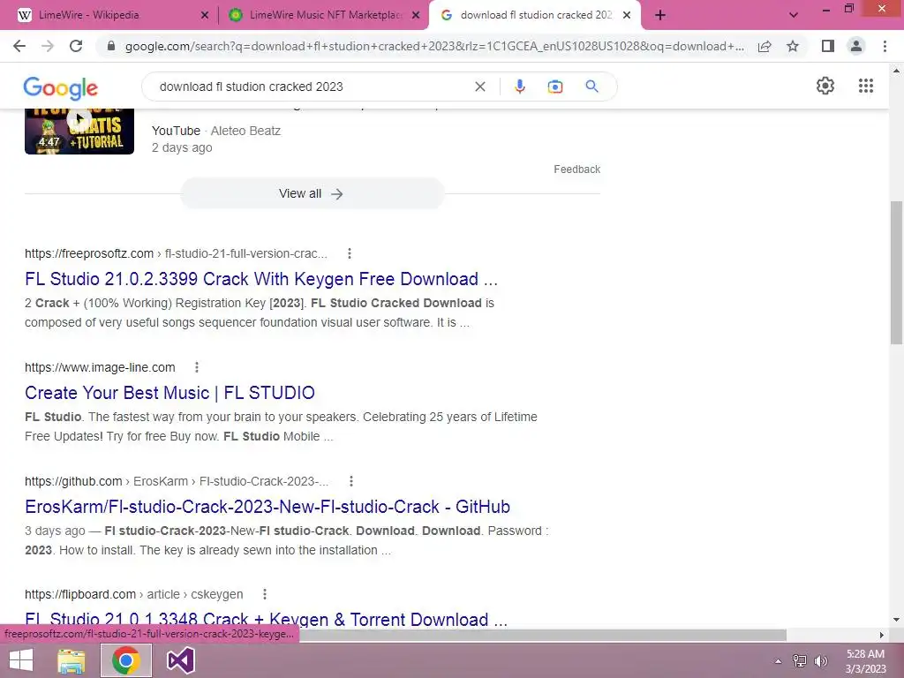Open FL Studio 21.0.2.3399 Crack With Keygen link
Viewport: 904px width, 678px height.
click(x=261, y=279)
